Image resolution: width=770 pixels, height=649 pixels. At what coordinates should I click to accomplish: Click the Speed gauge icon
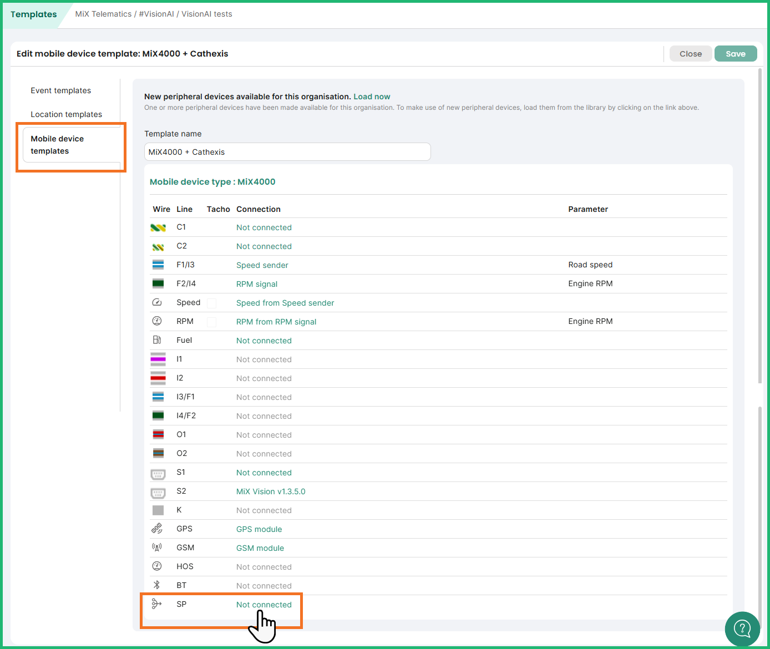click(x=157, y=302)
